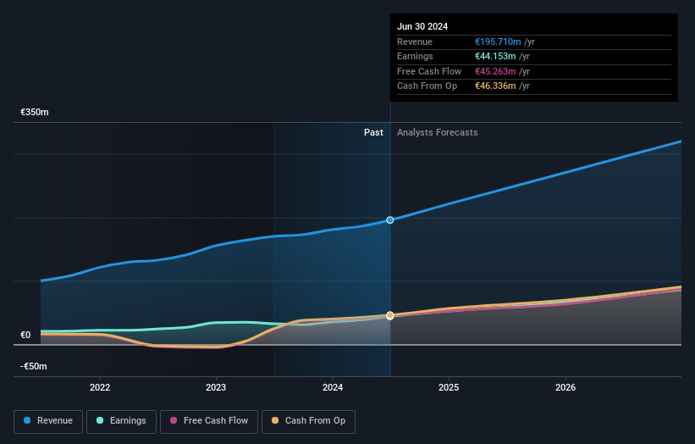This screenshot has width=695, height=444.
Task: Toggle the Free Cash Flow legend button
Action: pos(209,421)
